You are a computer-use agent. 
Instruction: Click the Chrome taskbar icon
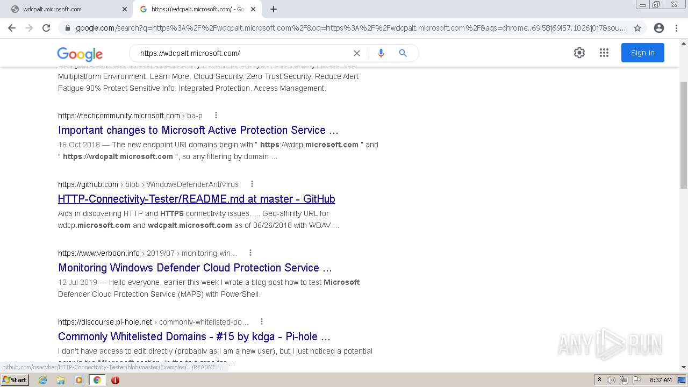pyautogui.click(x=97, y=380)
